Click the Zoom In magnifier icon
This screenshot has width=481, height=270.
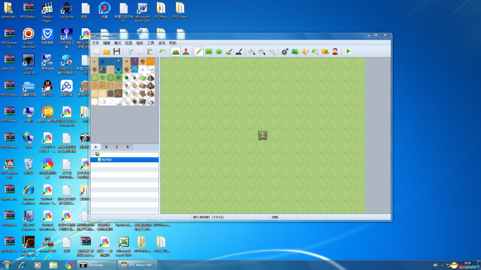[x=252, y=51]
